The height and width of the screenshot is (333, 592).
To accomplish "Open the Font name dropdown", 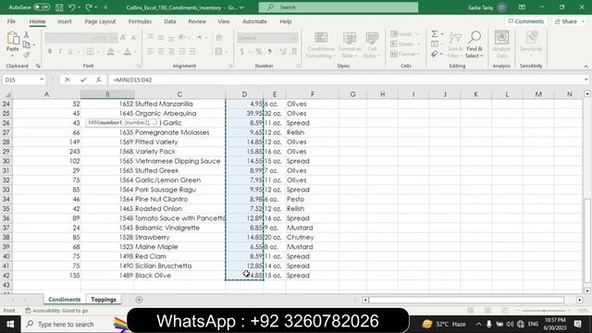I will point(94,38).
